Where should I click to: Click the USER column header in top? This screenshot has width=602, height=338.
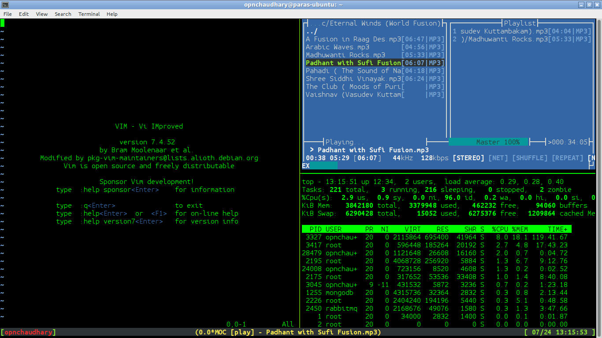tap(334, 229)
